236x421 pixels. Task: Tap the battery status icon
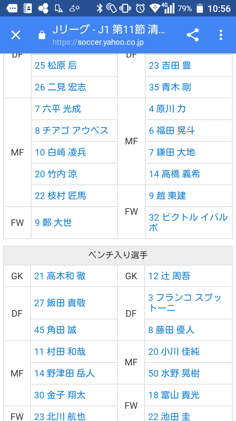pyautogui.click(x=199, y=8)
